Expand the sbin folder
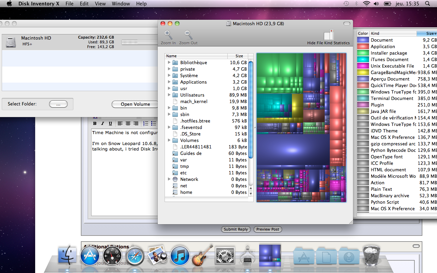437x273 pixels. [x=169, y=114]
